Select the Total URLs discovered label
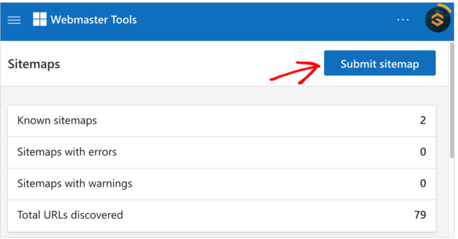Image resolution: width=458 pixels, height=239 pixels. [70, 215]
